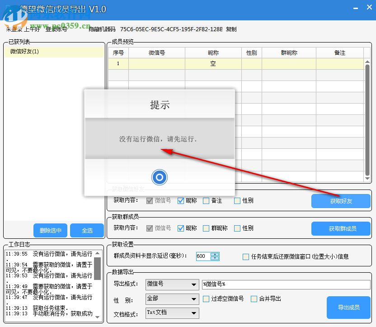Click the 成员预览 table scroll-up arrow

367,62
